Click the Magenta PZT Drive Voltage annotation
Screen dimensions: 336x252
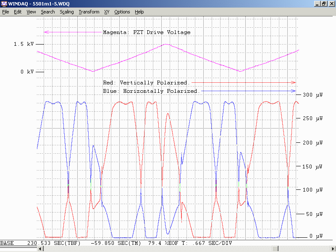click(147, 32)
